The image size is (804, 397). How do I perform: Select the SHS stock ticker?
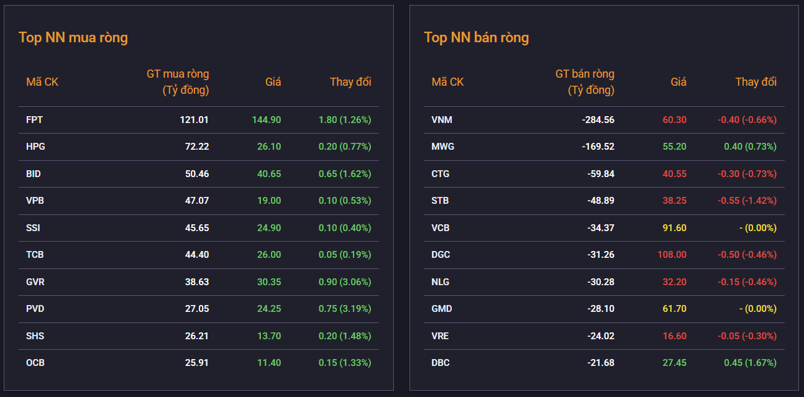click(35, 336)
